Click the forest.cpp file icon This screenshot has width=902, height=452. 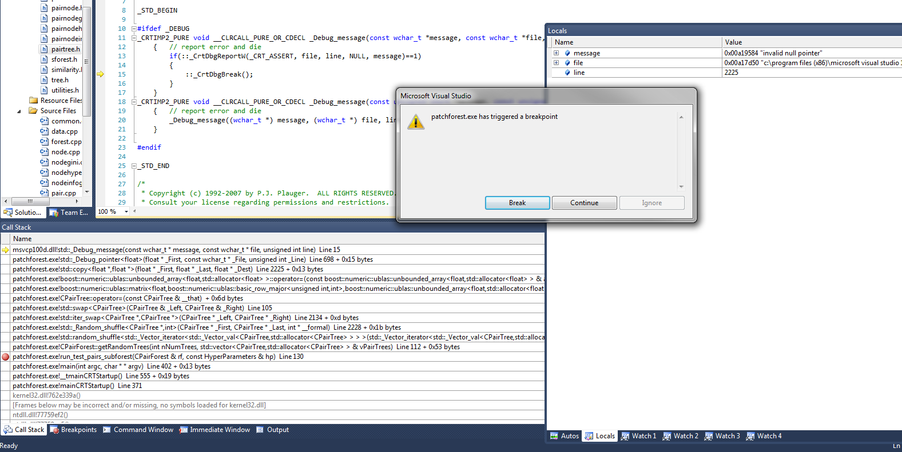[x=44, y=142]
